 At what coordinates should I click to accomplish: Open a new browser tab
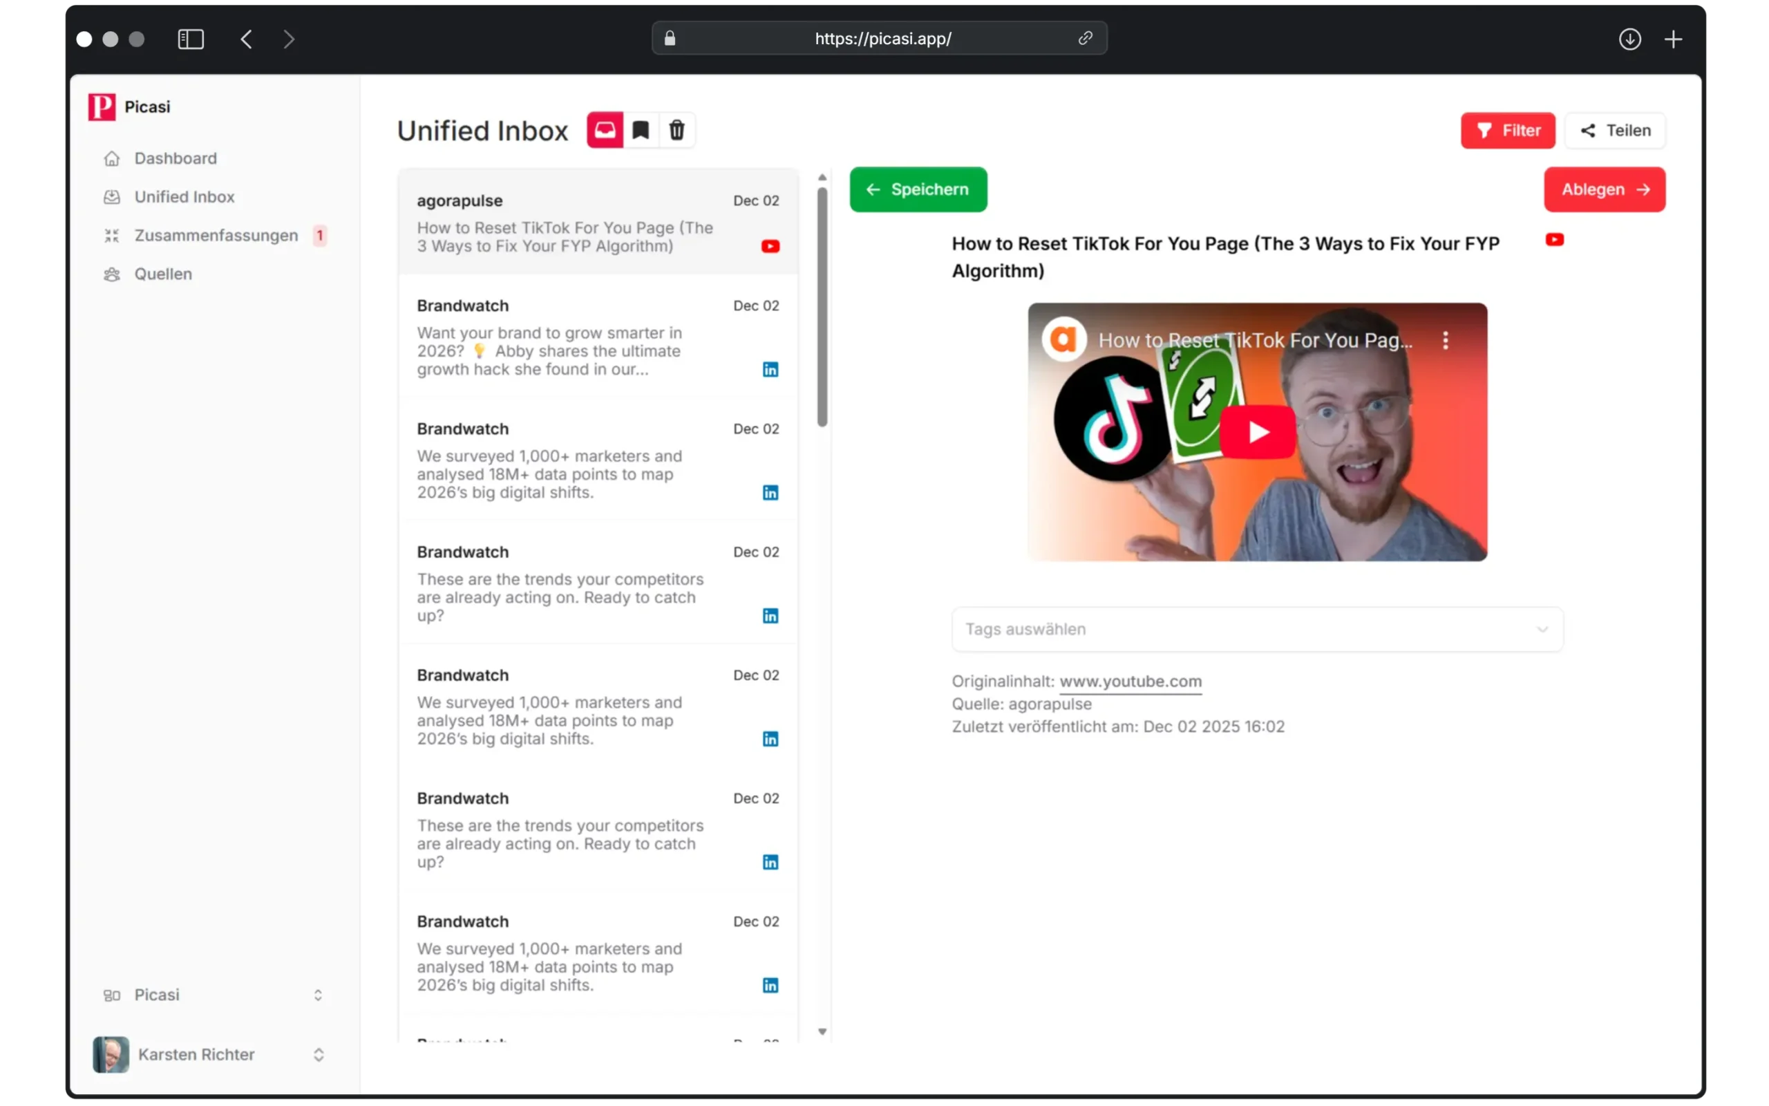[x=1674, y=39]
